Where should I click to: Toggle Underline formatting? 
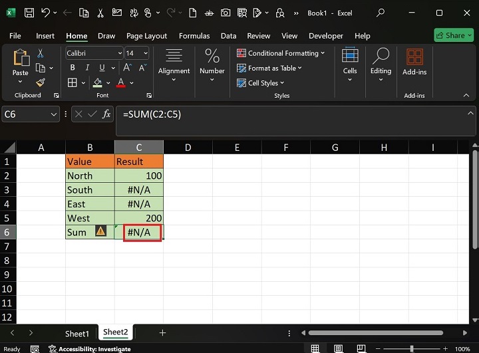(x=103, y=68)
